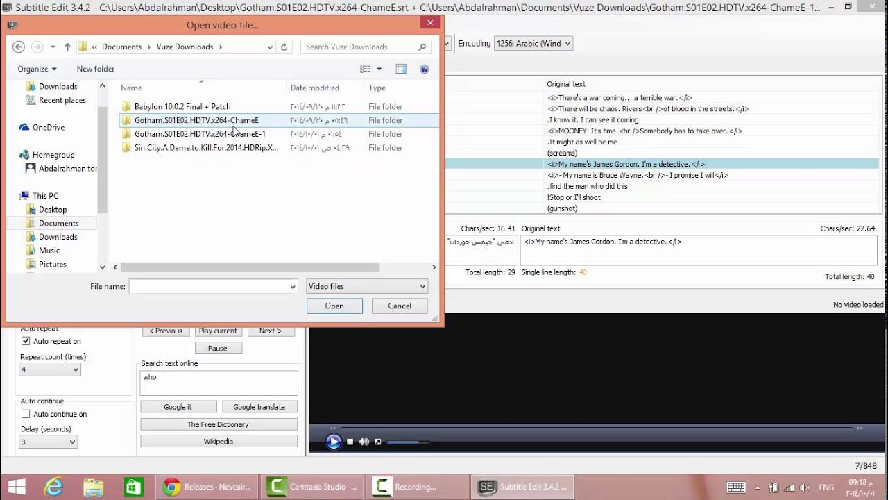Screen dimensions: 888x500
Task: Click the Google it button
Action: 178,407
